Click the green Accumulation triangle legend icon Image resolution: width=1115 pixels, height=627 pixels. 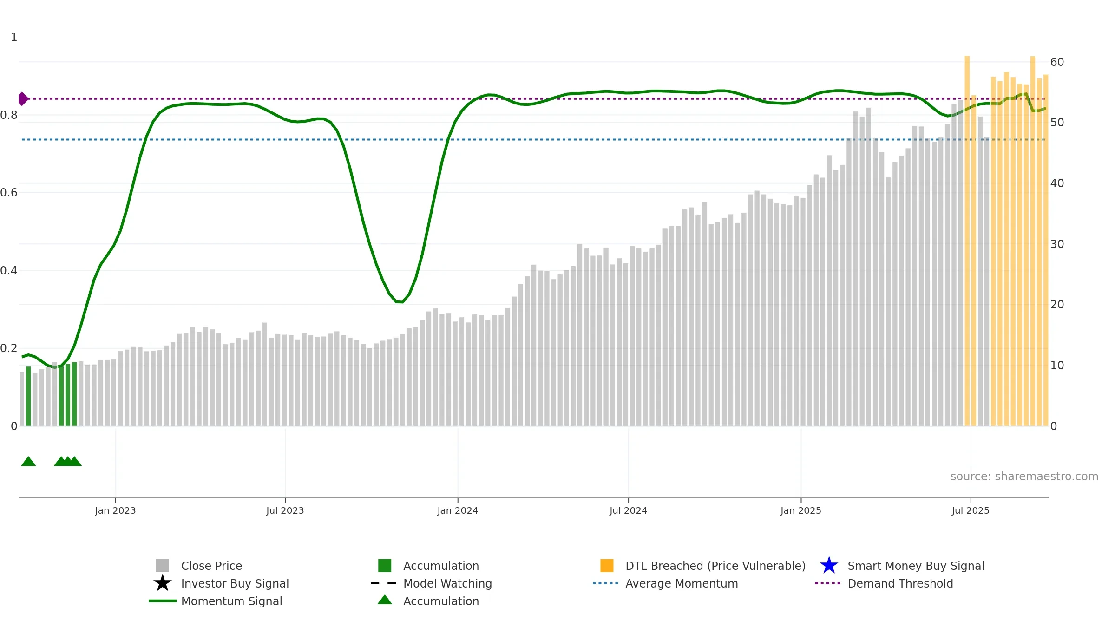pyautogui.click(x=385, y=600)
